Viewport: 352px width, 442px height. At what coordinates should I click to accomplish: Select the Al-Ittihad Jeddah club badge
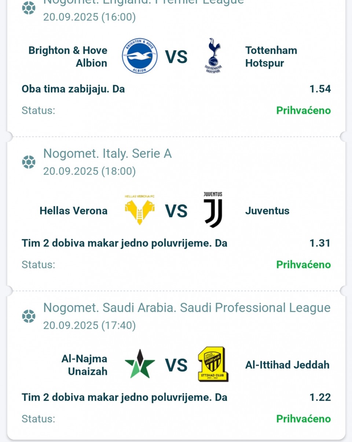click(x=213, y=364)
